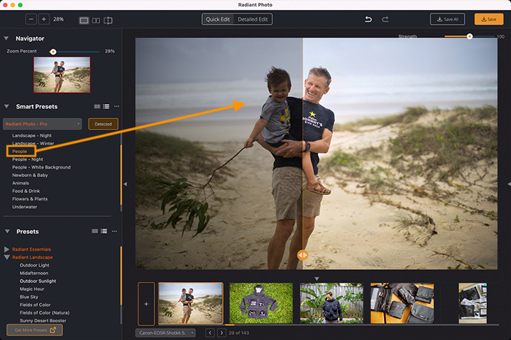Click the redo arrow icon
This screenshot has width=511, height=340.
pos(385,19)
